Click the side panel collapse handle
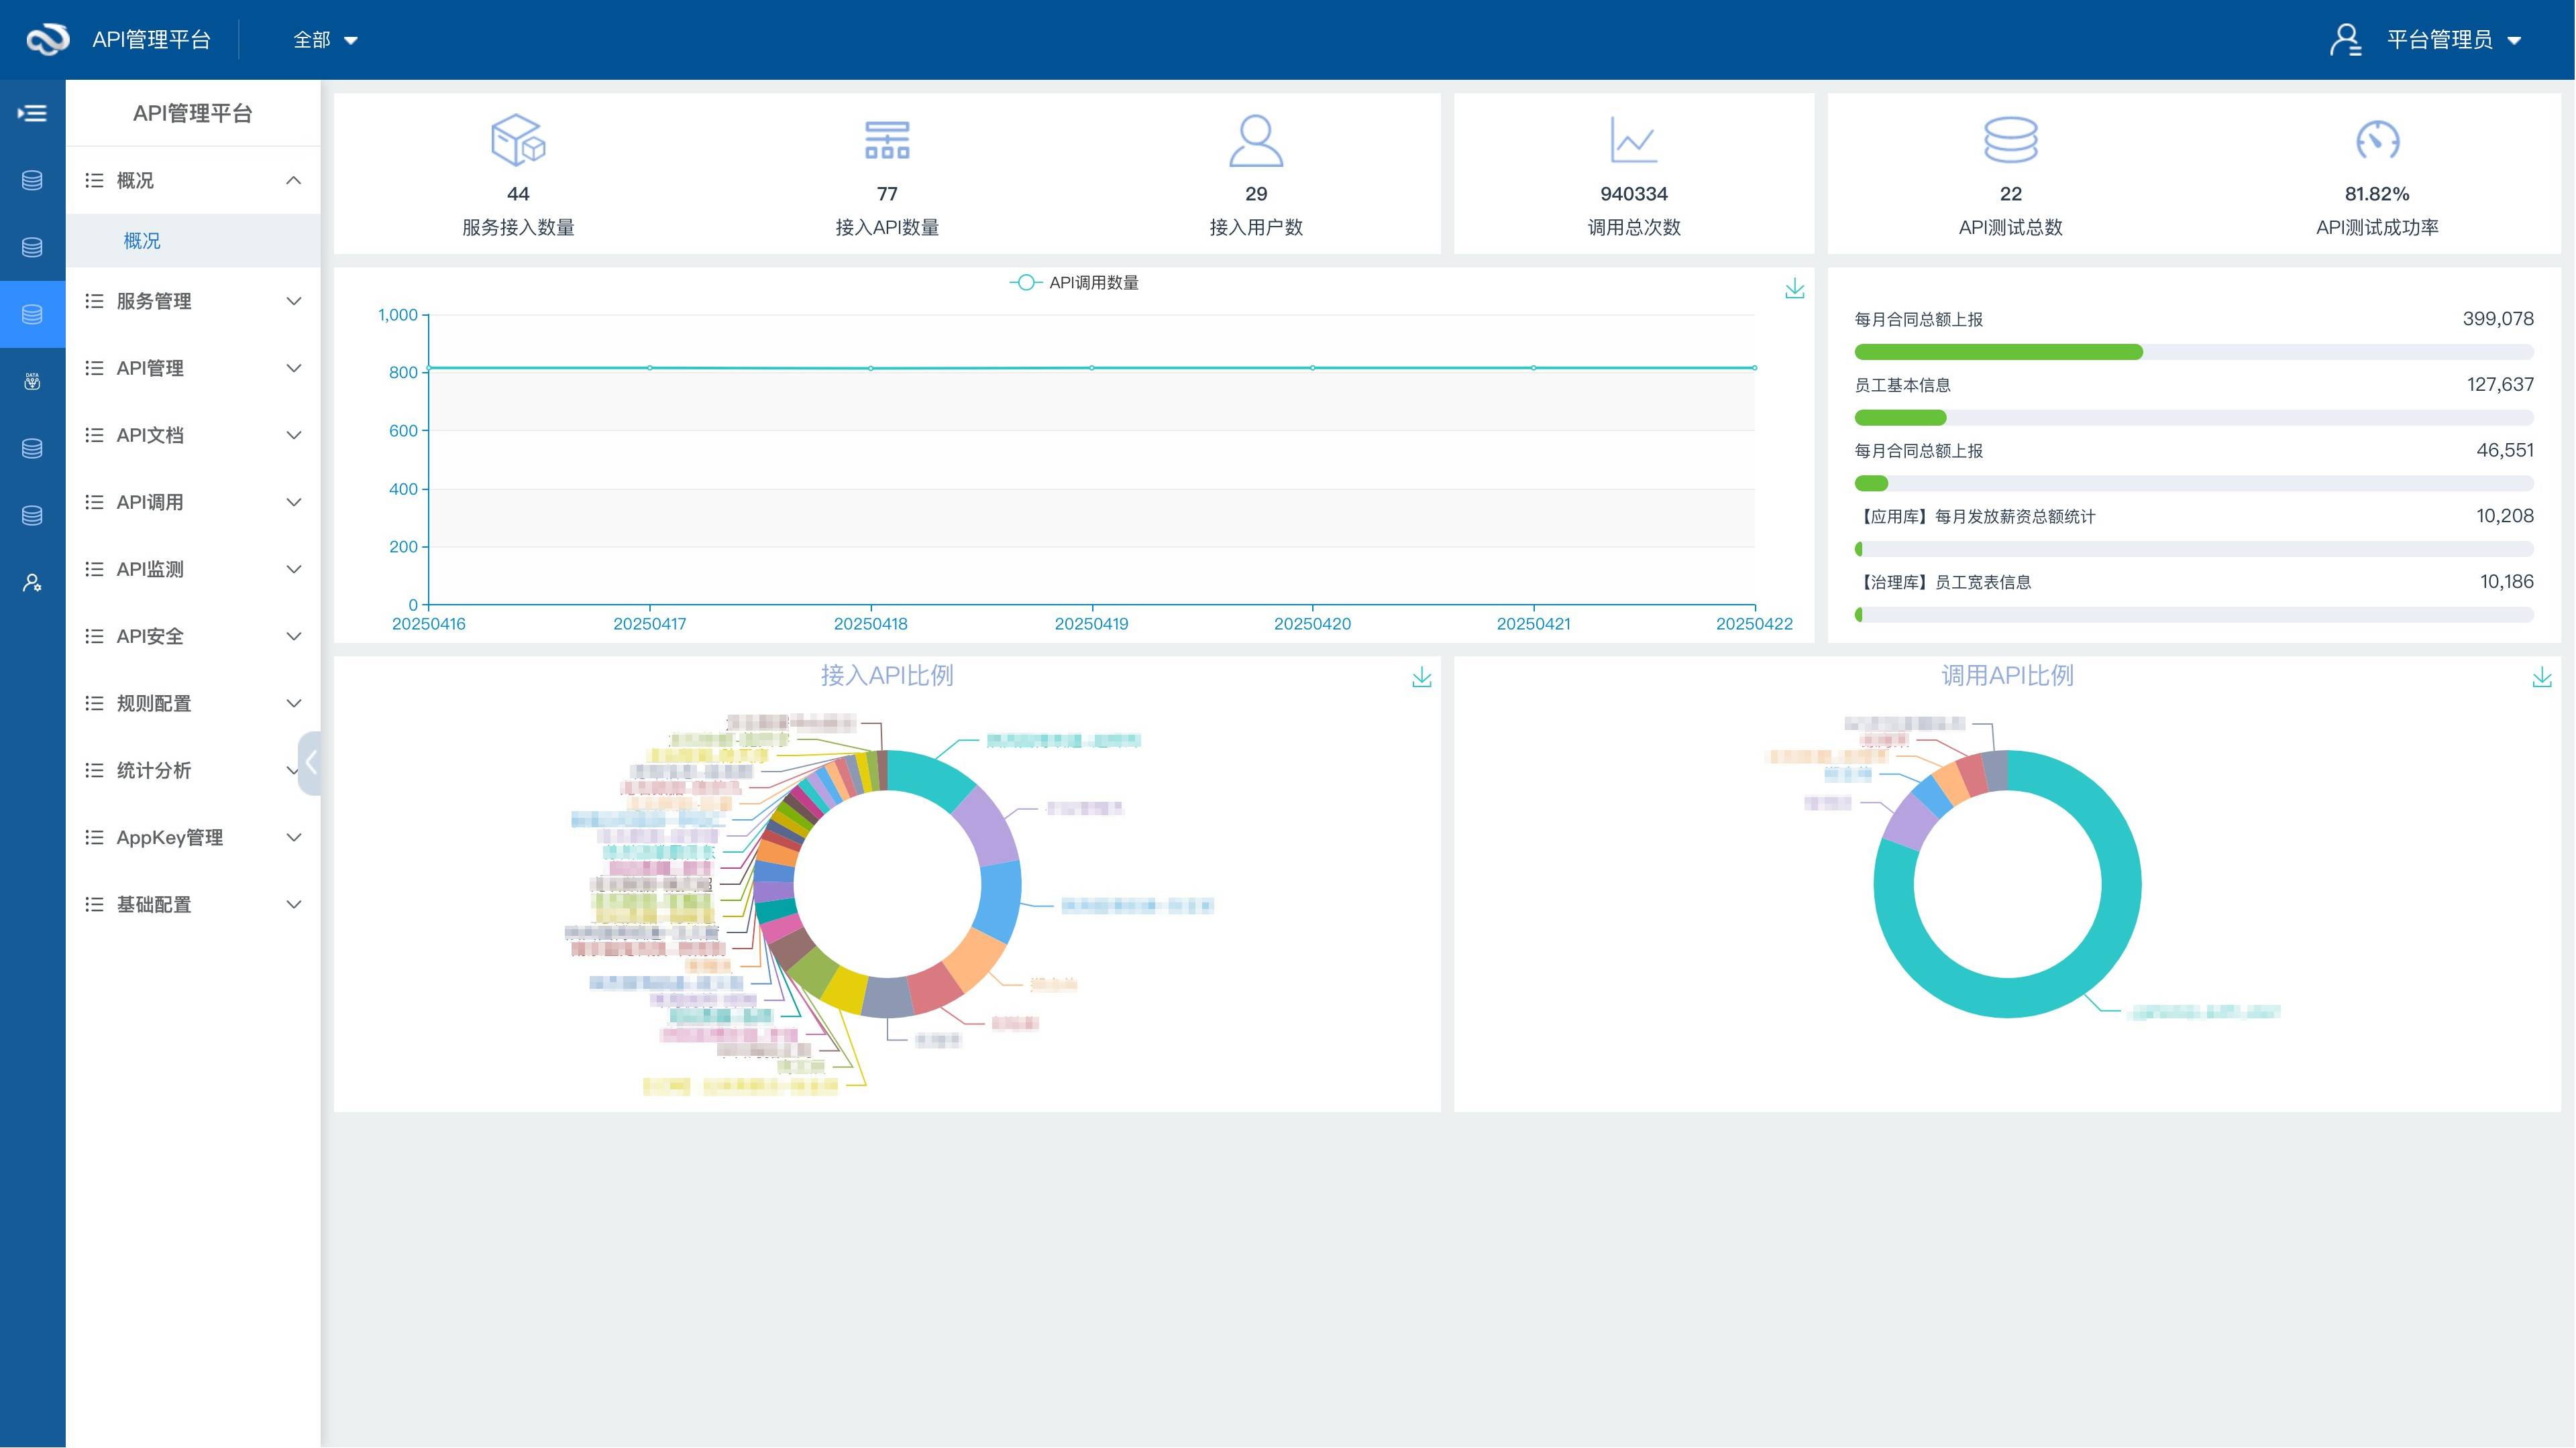Screen dimensions: 2576x1448 click(x=311, y=762)
